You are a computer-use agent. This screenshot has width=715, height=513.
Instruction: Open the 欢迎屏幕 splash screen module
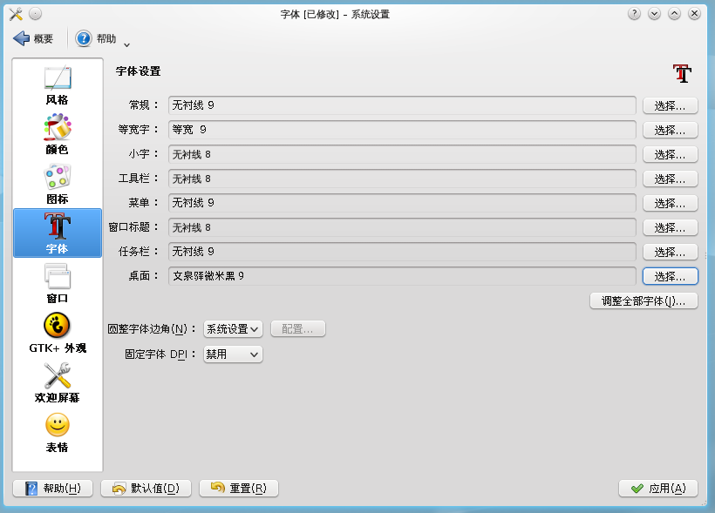[x=58, y=382]
